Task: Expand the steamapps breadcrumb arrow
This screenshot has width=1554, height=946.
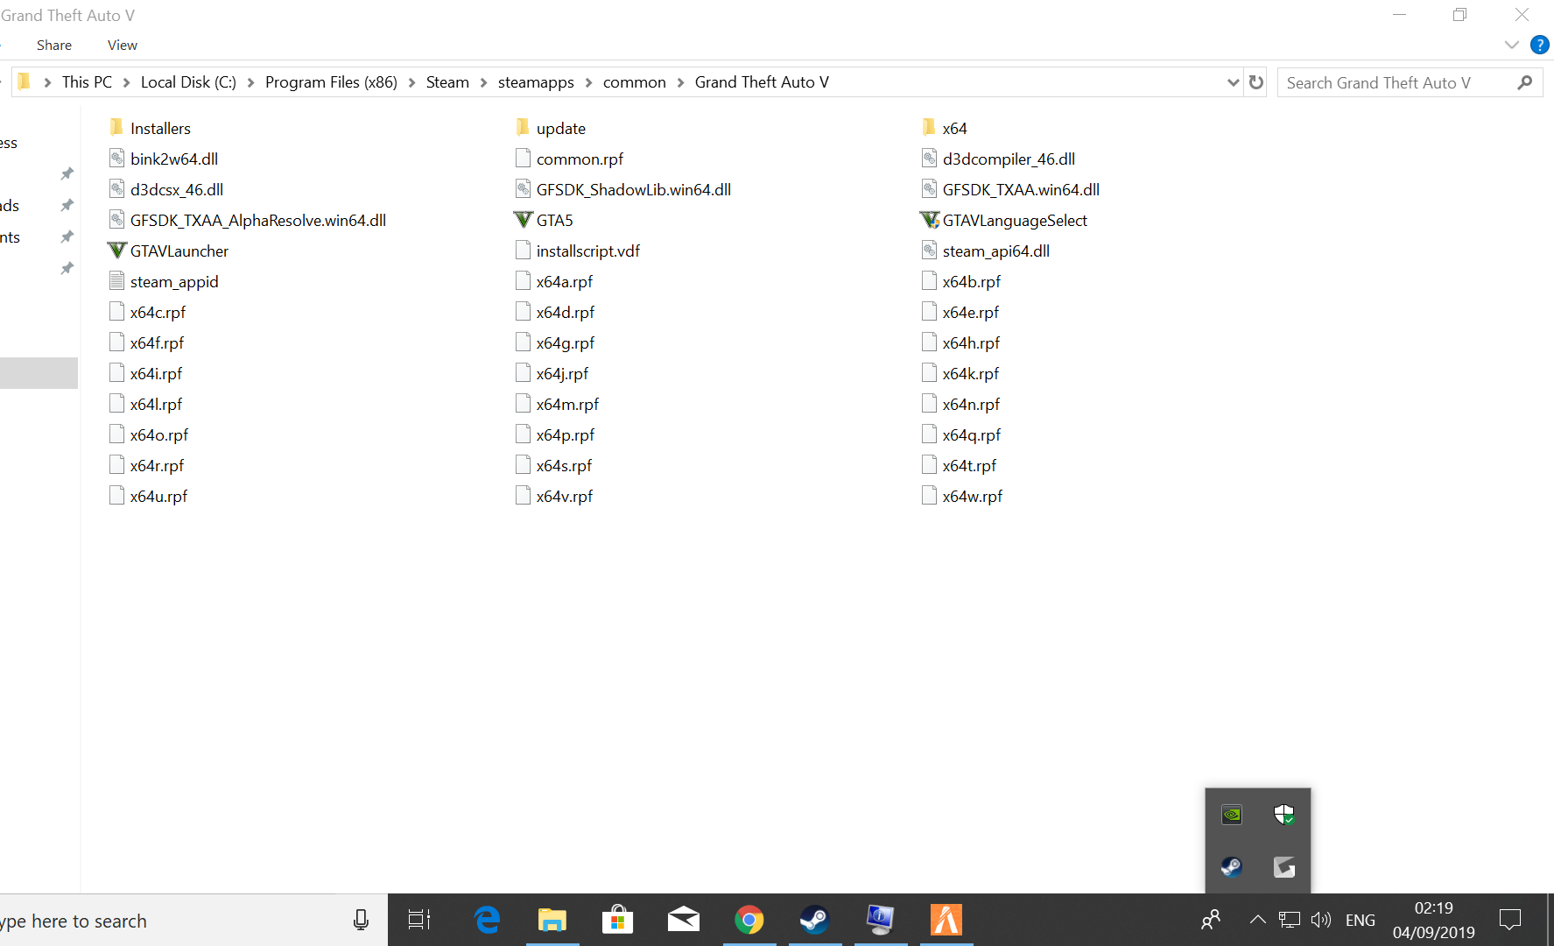Action: click(x=588, y=82)
